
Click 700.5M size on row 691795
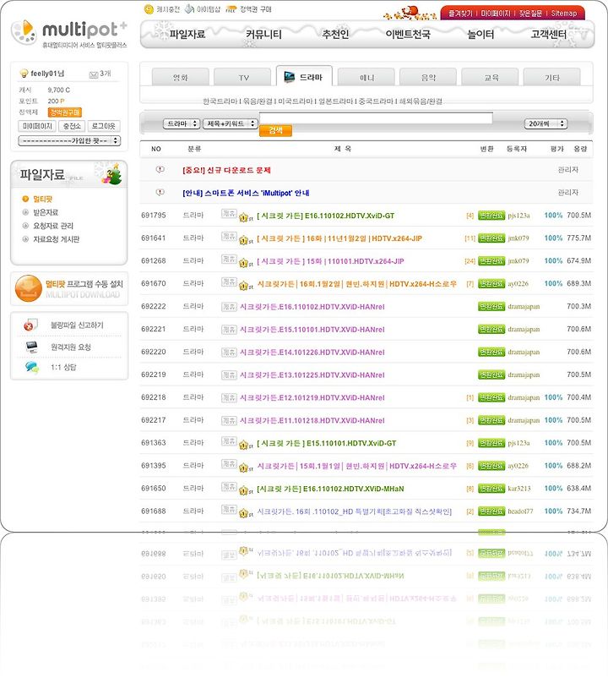(578, 216)
